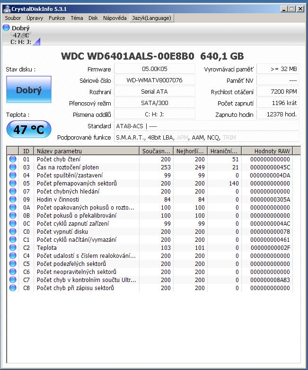Click the power on hours 12378 hod.
308x370 pixels.
[x=278, y=114]
